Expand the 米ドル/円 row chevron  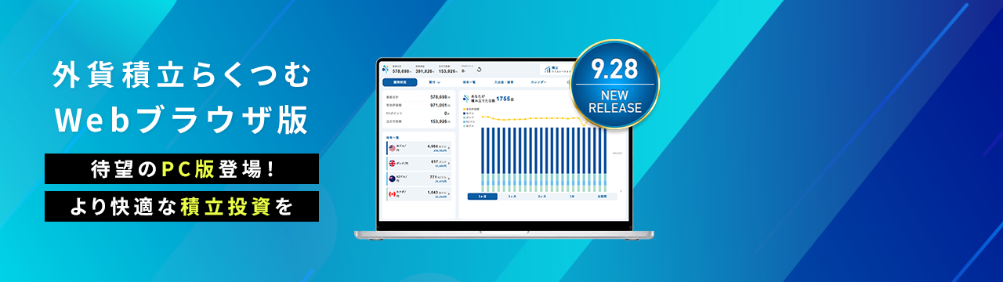449,147
